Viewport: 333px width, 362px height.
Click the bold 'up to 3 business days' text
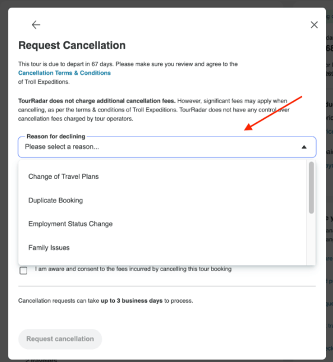pos(132,301)
